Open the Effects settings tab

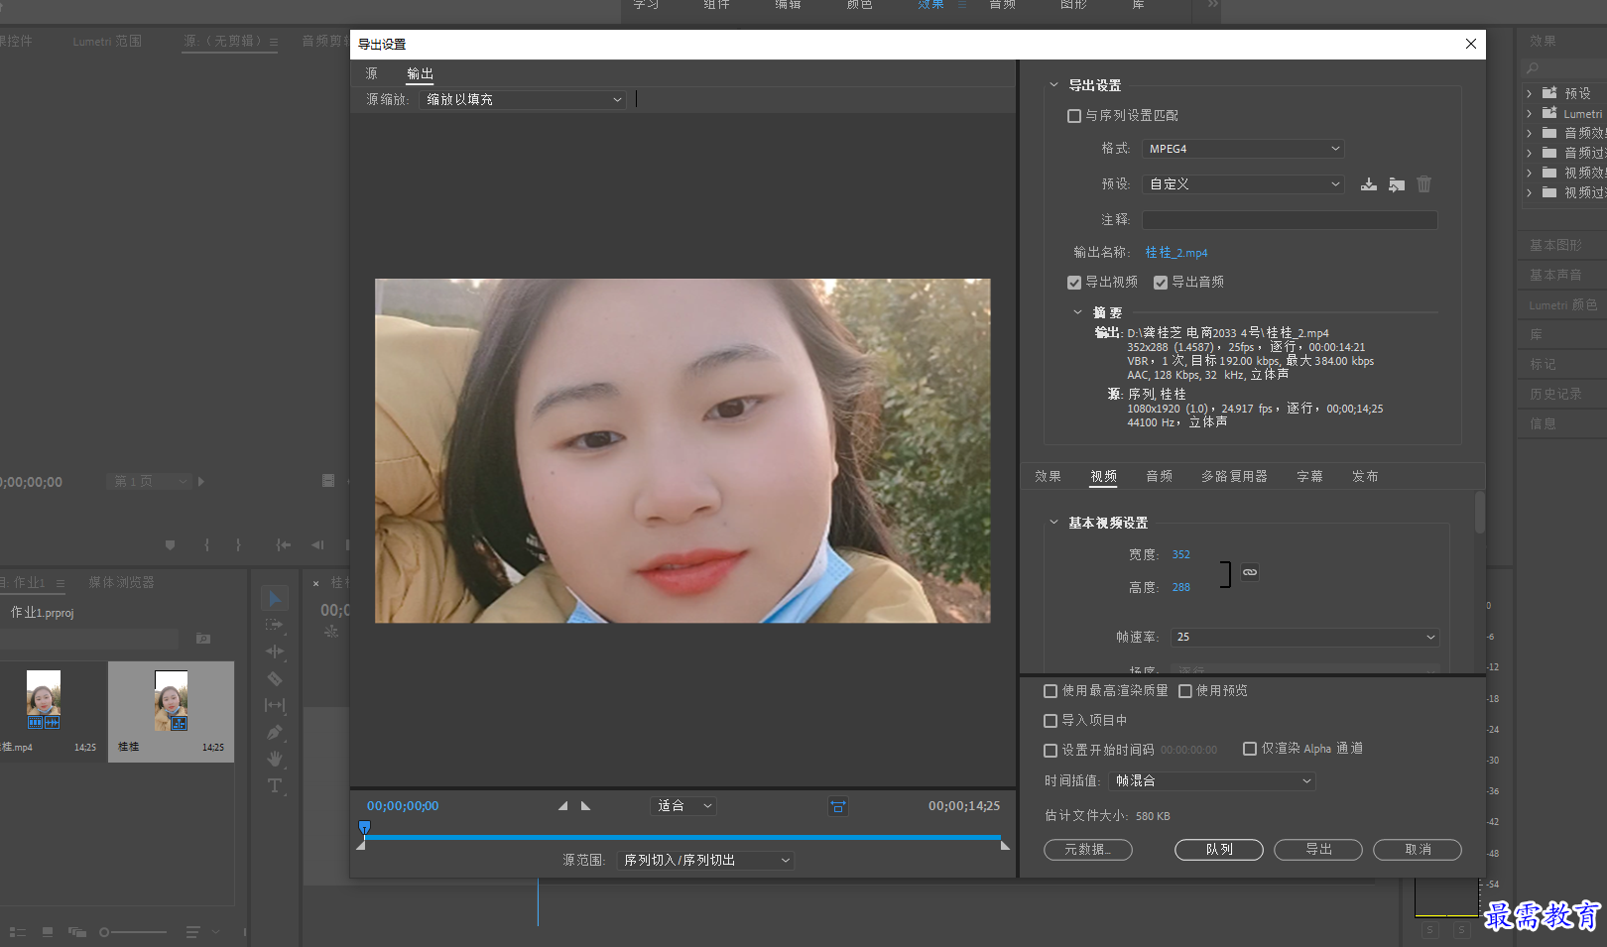[x=1048, y=477]
